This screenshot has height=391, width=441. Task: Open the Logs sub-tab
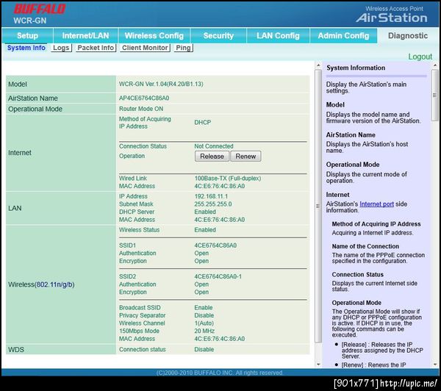[61, 48]
